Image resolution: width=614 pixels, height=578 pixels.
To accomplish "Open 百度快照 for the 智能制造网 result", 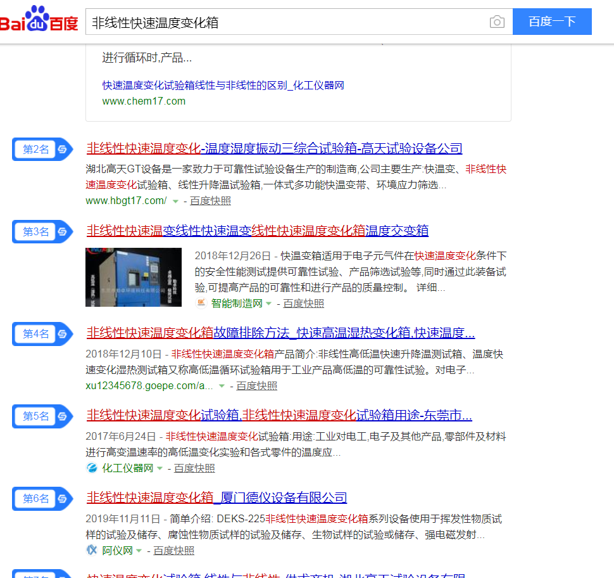I will click(303, 304).
